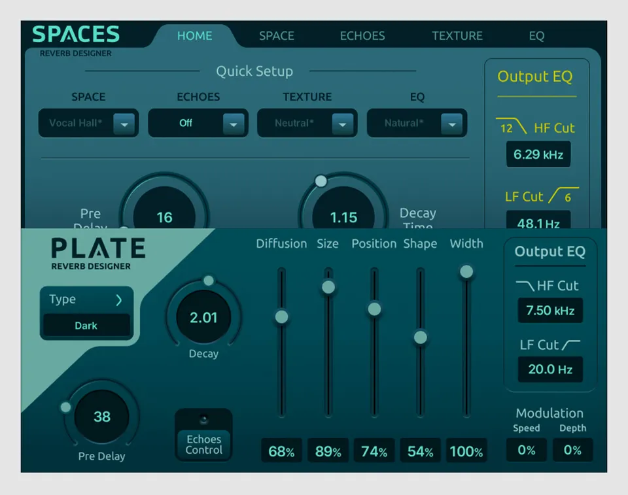Click the Plate Pre Delay knob showing 38
The width and height of the screenshot is (628, 495).
tap(102, 417)
